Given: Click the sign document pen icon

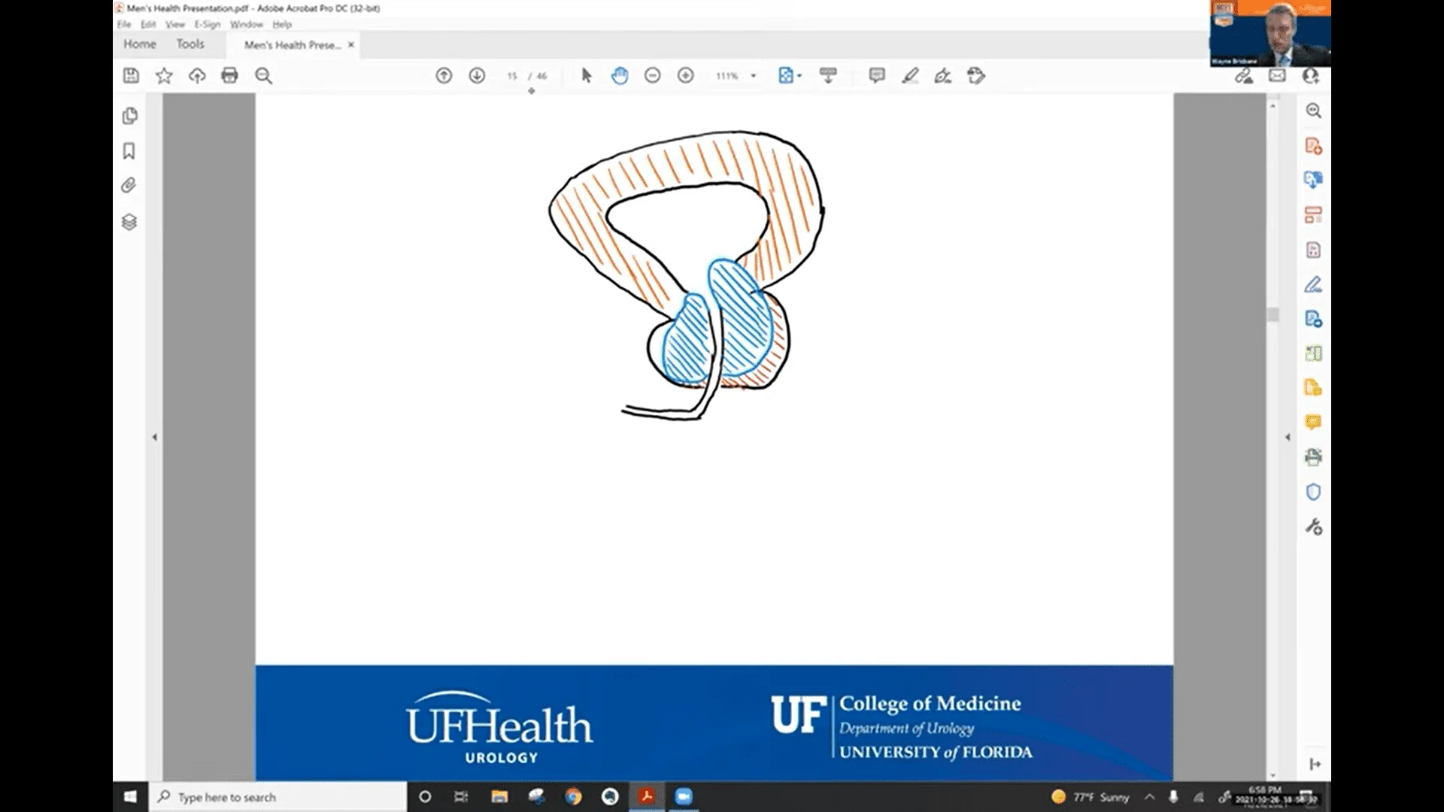Looking at the screenshot, I should (943, 75).
